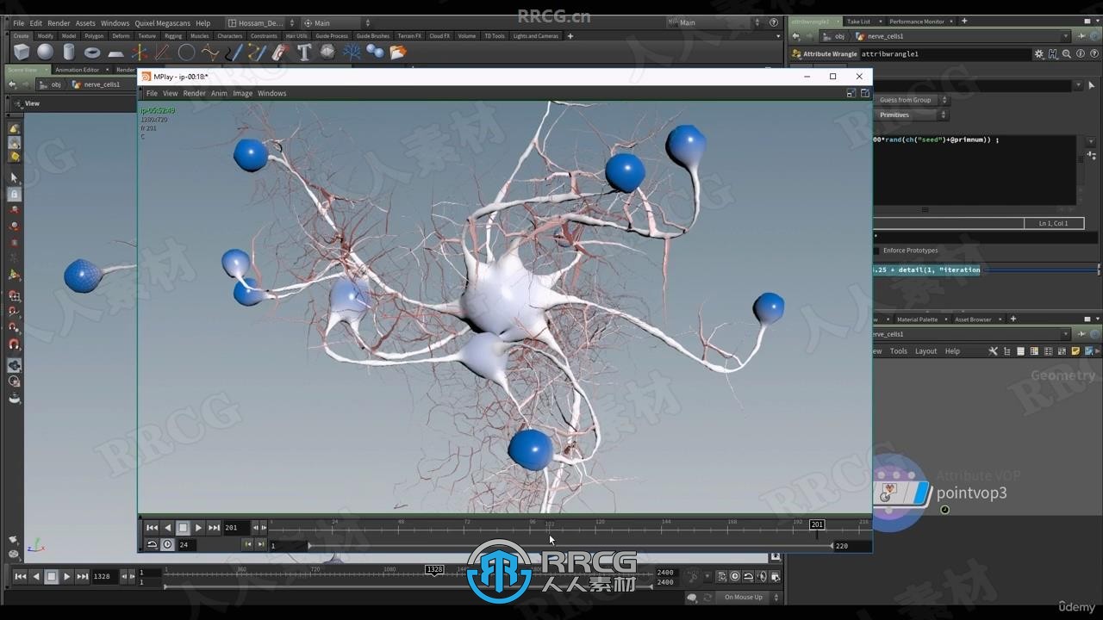Image resolution: width=1103 pixels, height=620 pixels.
Task: Select the Sphere shelf tool
Action: click(46, 53)
